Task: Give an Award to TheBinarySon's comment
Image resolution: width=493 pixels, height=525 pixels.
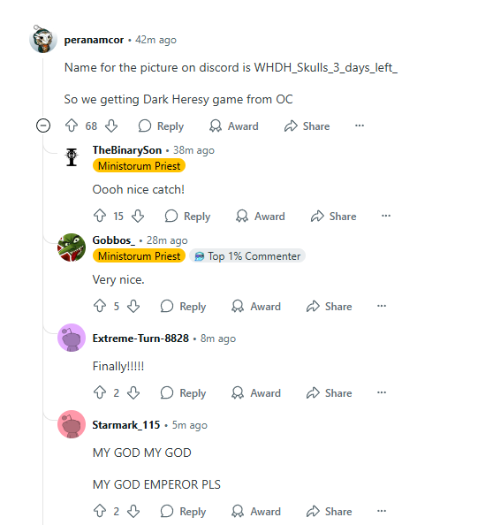Action: pyautogui.click(x=260, y=216)
